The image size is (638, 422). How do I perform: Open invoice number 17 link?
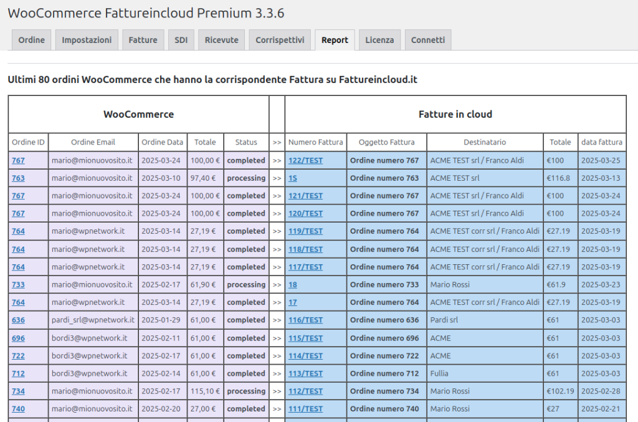coord(293,302)
